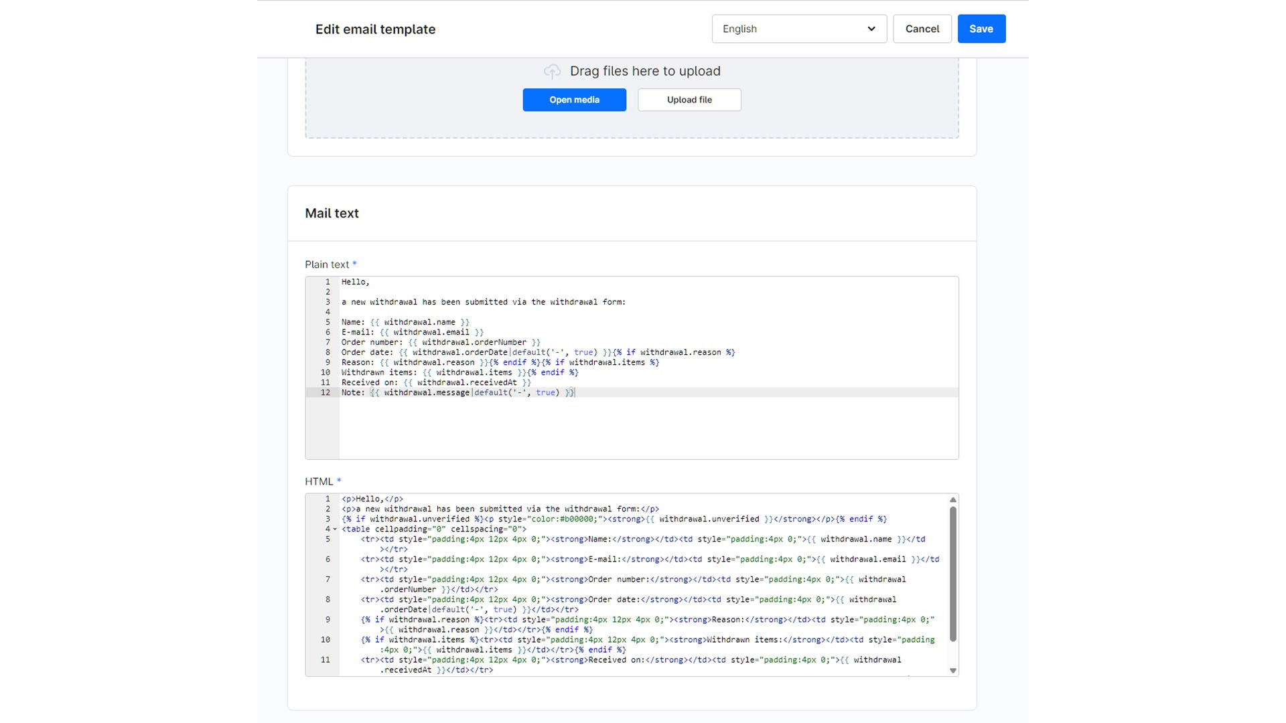Click plain text line starting 'Order date:'

[x=538, y=352]
